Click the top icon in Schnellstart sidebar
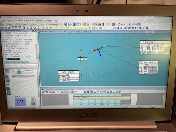The image size is (176, 132). coord(7,71)
